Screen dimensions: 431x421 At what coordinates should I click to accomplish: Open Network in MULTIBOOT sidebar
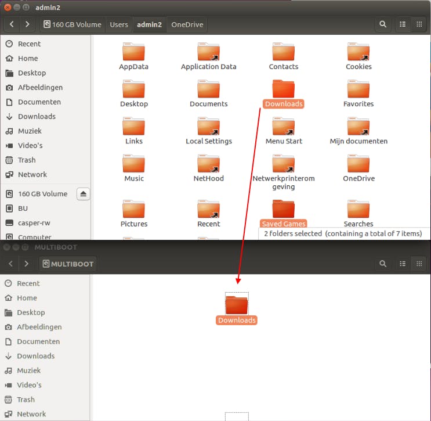point(45,414)
